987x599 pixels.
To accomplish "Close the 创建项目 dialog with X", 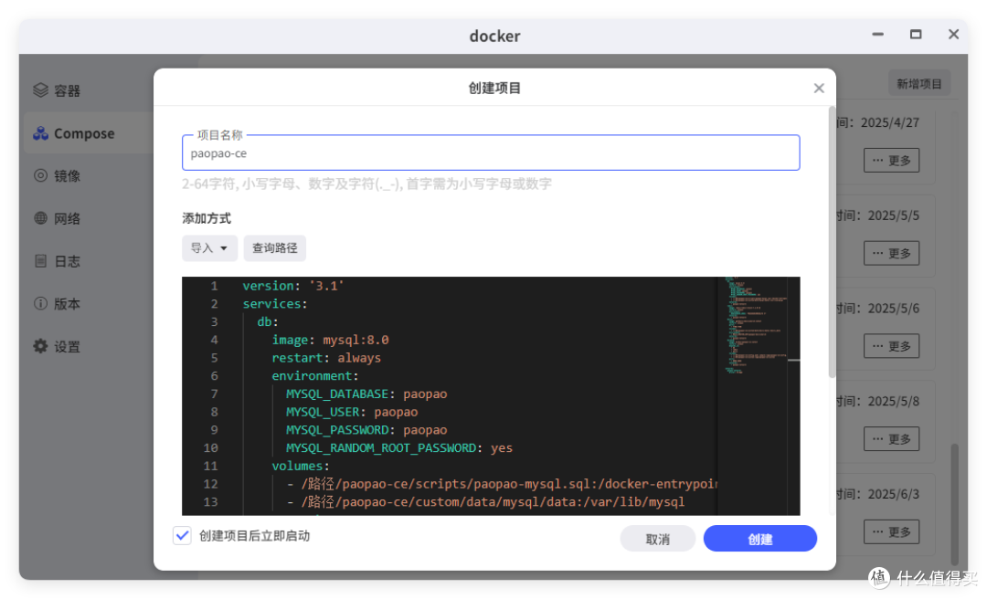I will coord(818,88).
